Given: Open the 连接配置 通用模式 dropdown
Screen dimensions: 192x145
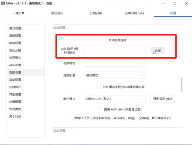Looking at the screenshot, I should click(x=115, y=75).
